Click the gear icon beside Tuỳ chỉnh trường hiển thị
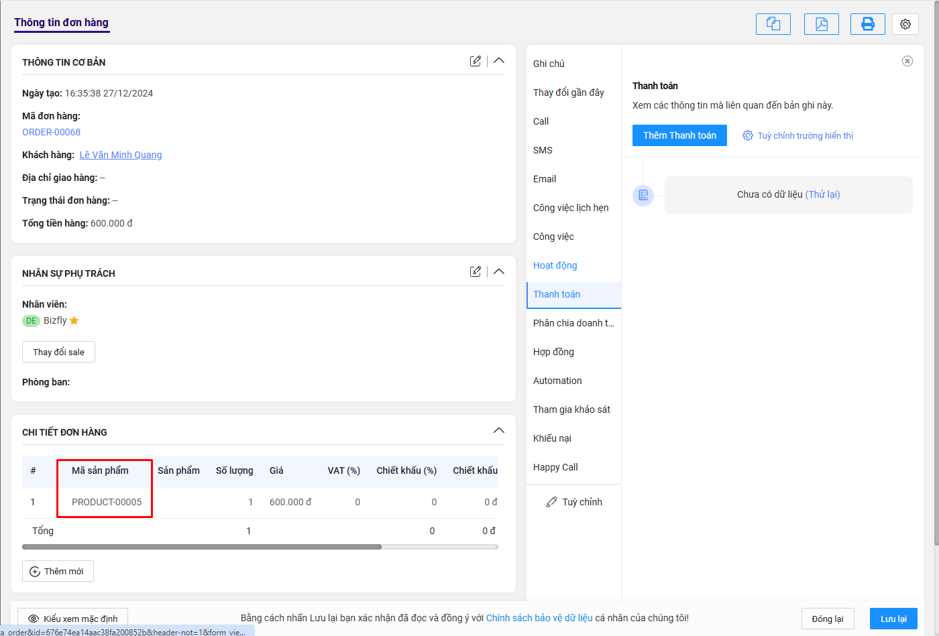 click(x=748, y=135)
